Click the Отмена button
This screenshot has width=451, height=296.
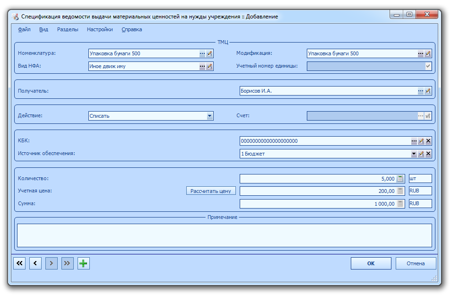pyautogui.click(x=416, y=263)
